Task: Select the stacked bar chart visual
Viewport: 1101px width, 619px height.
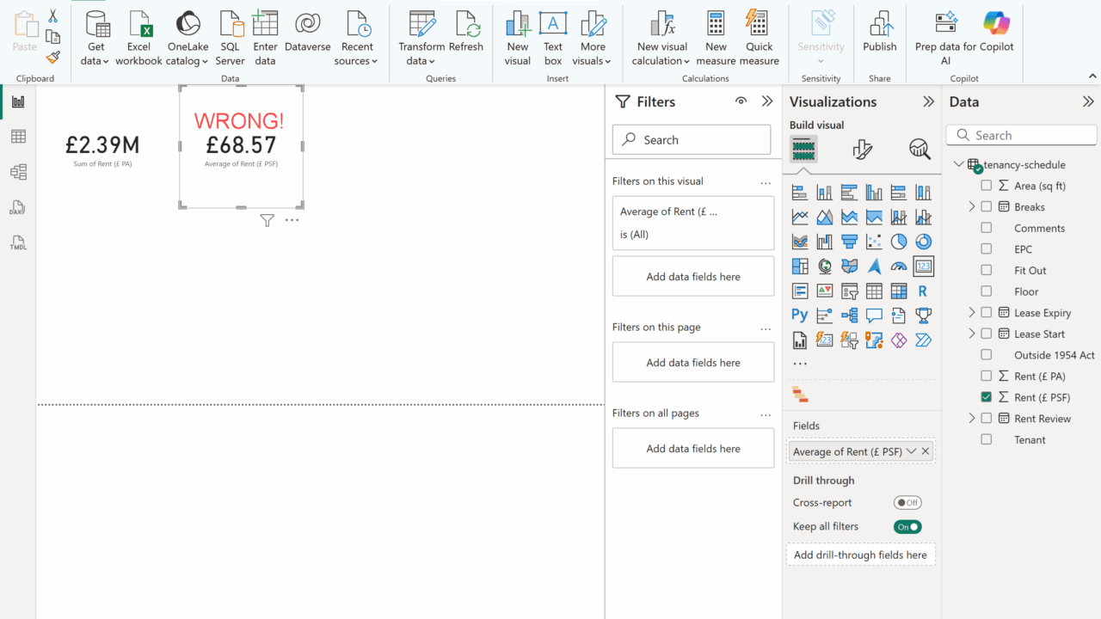Action: coord(800,193)
